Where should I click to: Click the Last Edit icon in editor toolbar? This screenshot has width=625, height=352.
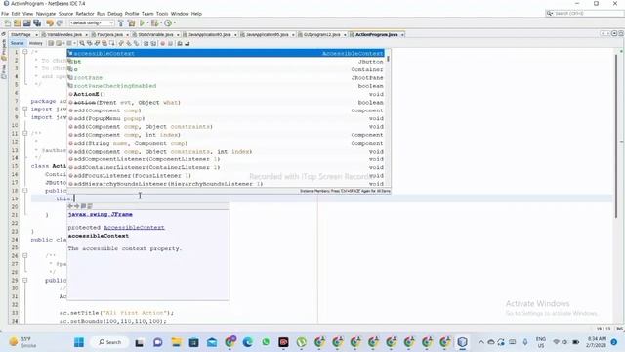pyautogui.click(x=51, y=43)
